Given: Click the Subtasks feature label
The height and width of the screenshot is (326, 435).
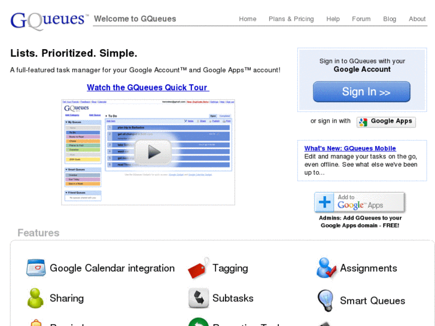Looking at the screenshot, I should point(233,298).
